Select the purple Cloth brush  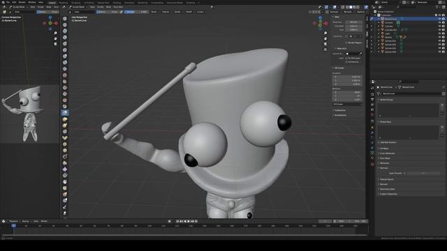[x=65, y=169]
